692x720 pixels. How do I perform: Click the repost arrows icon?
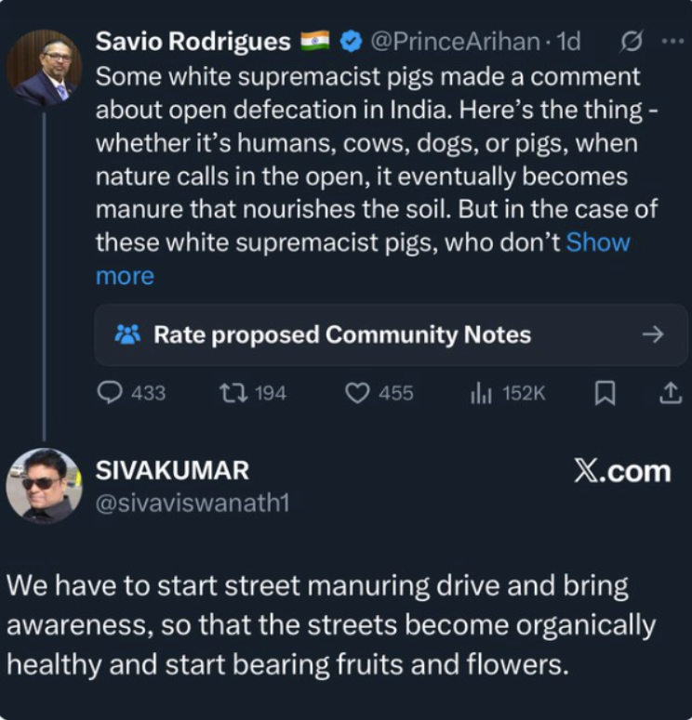pyautogui.click(x=231, y=393)
